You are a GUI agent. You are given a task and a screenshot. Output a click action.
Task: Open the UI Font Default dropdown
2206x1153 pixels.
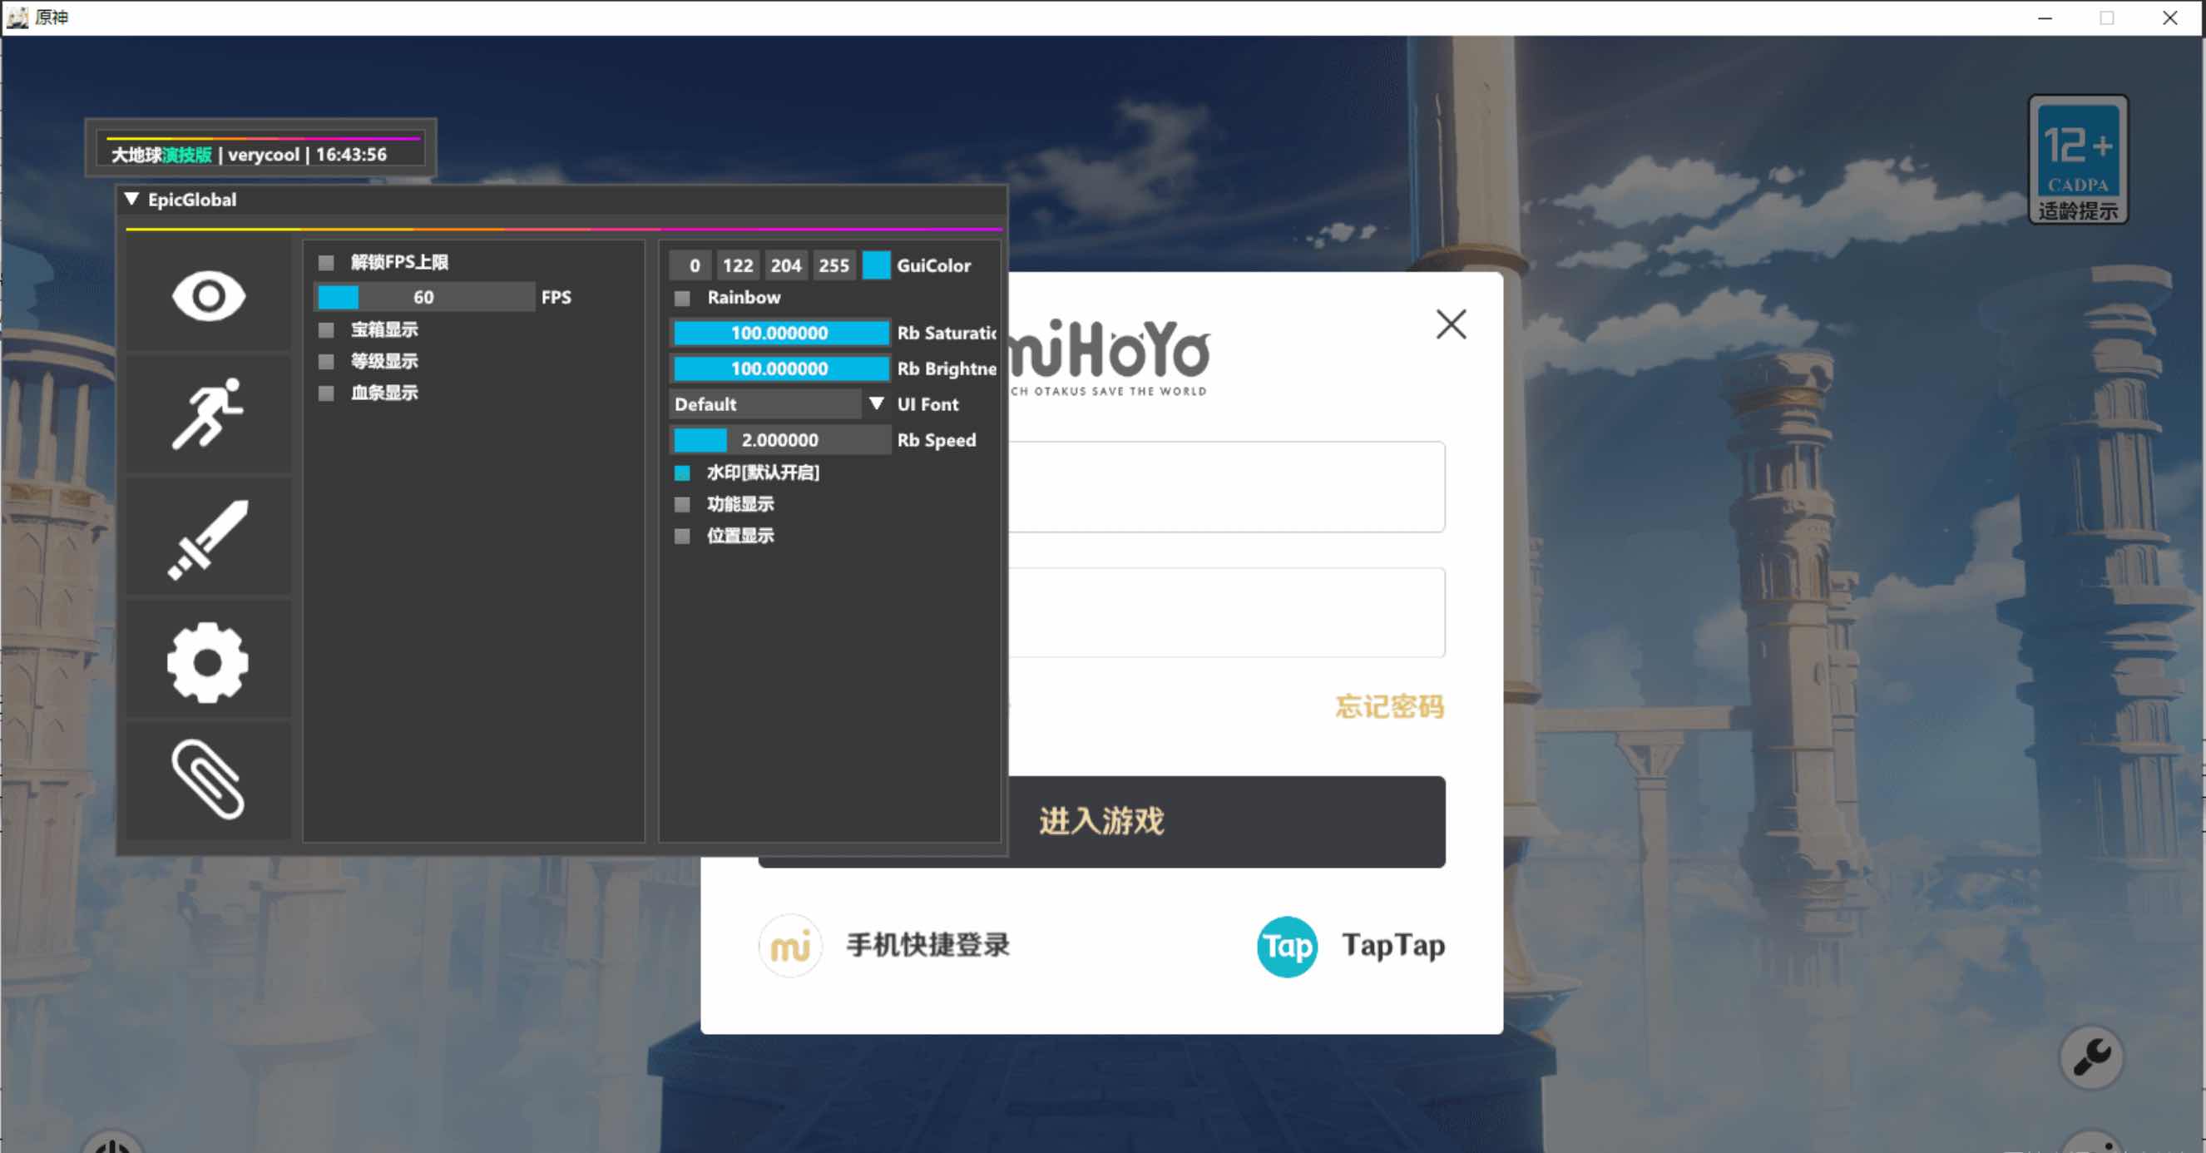tap(780, 404)
